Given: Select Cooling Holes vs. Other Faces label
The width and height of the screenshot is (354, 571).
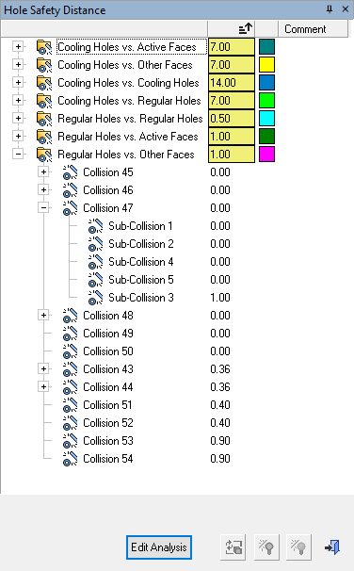Looking at the screenshot, I should click(125, 64).
